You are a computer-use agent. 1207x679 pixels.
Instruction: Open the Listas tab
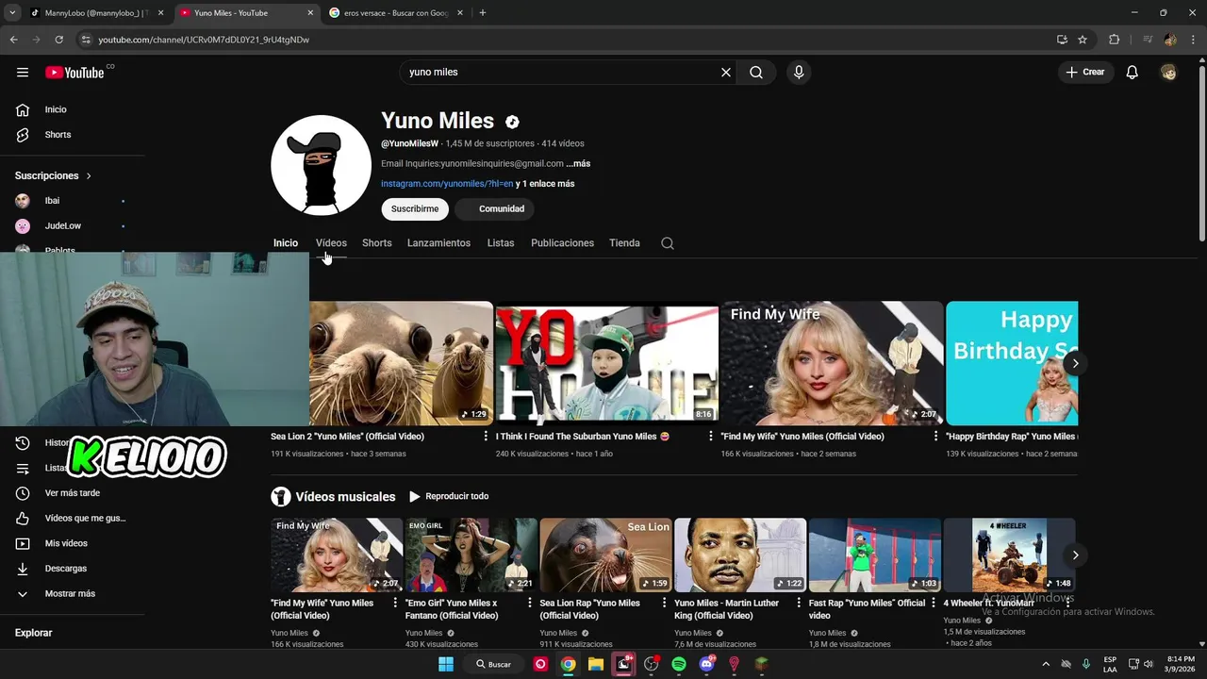click(x=501, y=243)
